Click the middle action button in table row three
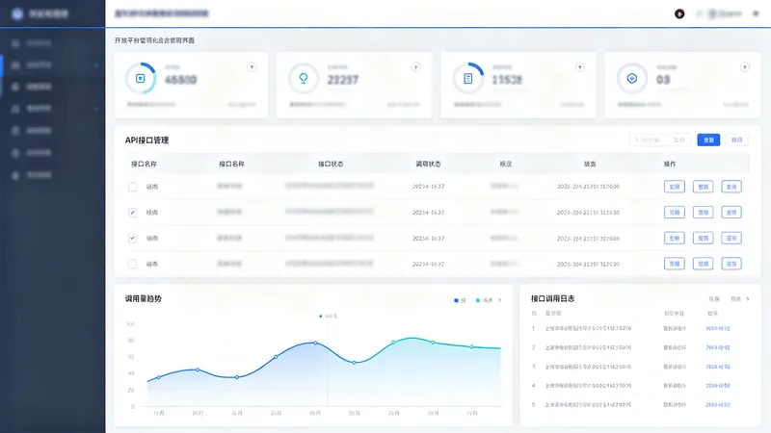Viewport: 771px width, 433px height. pos(704,238)
